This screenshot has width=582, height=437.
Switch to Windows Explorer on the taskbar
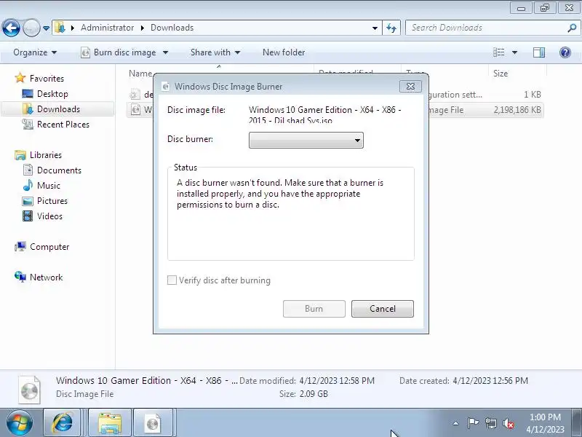[x=110, y=423]
